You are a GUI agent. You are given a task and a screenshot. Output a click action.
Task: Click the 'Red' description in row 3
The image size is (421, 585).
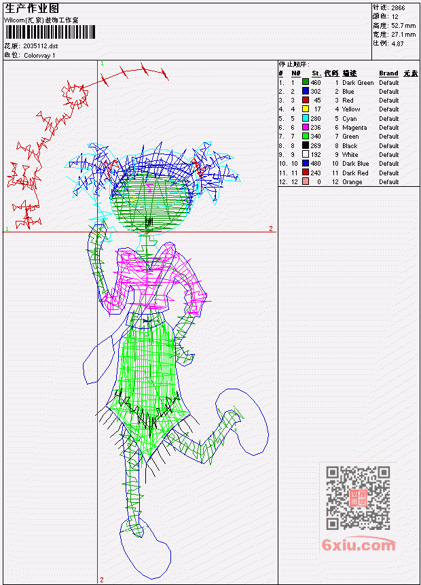click(348, 101)
